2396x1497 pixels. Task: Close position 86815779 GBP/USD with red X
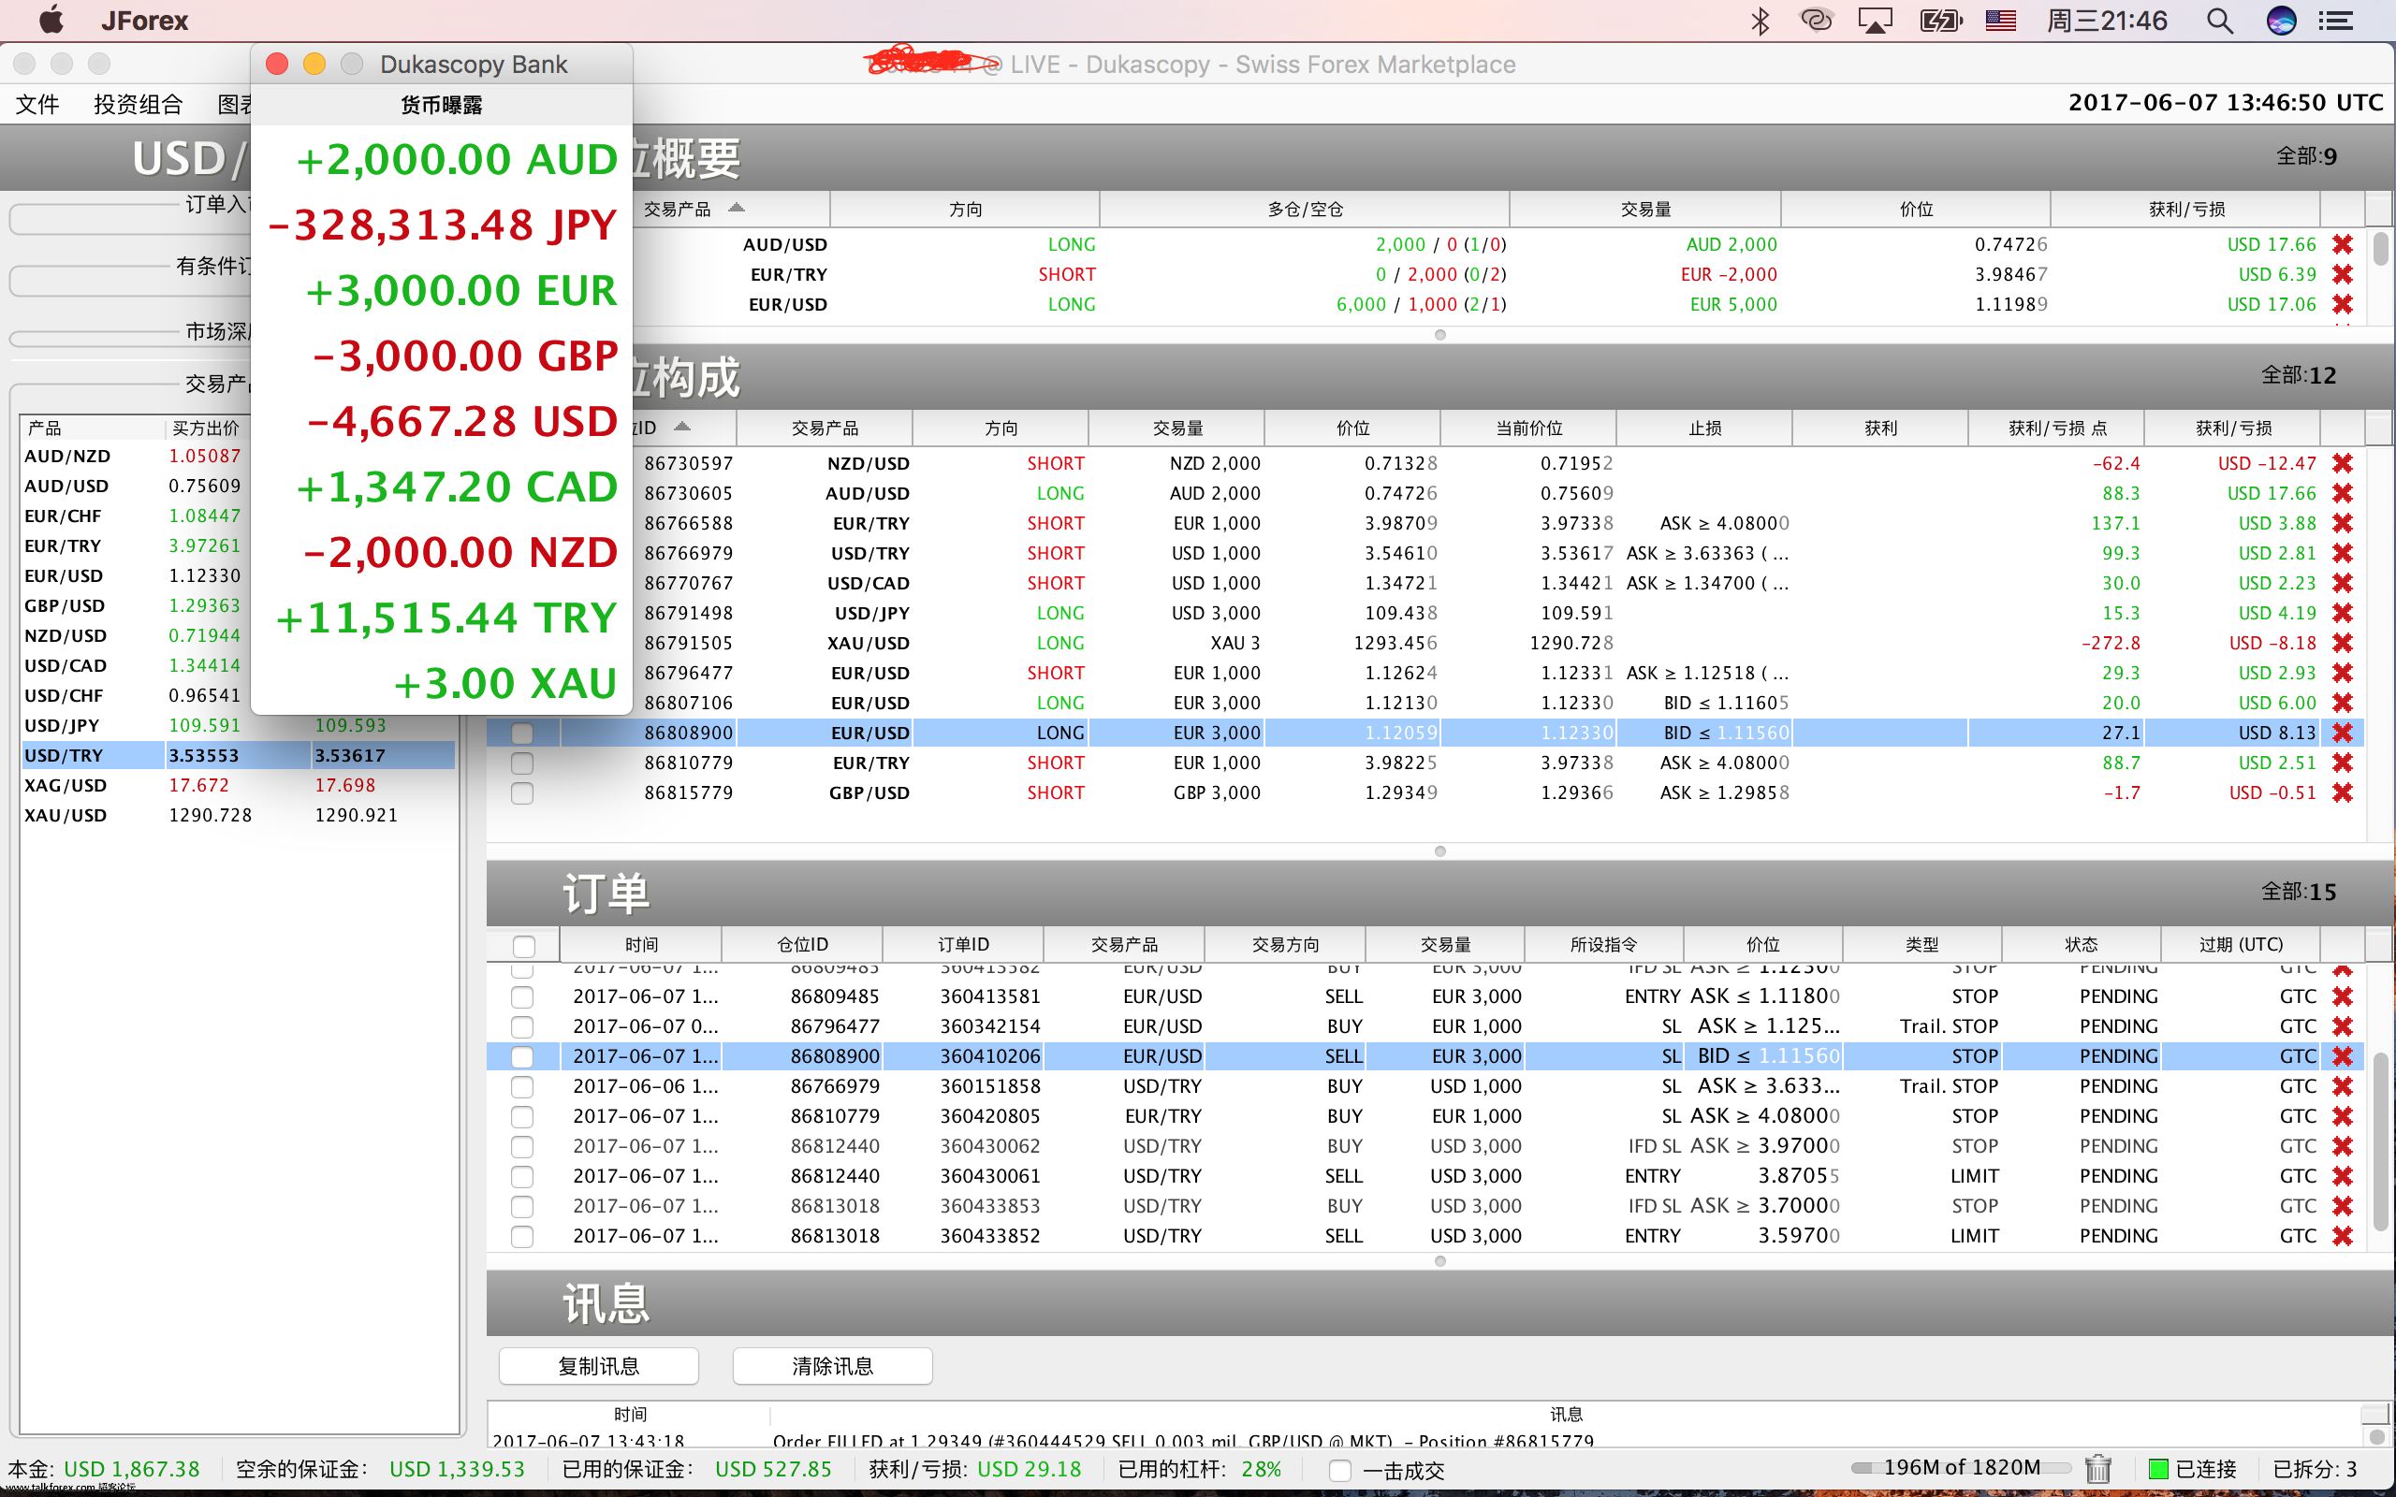(2342, 793)
